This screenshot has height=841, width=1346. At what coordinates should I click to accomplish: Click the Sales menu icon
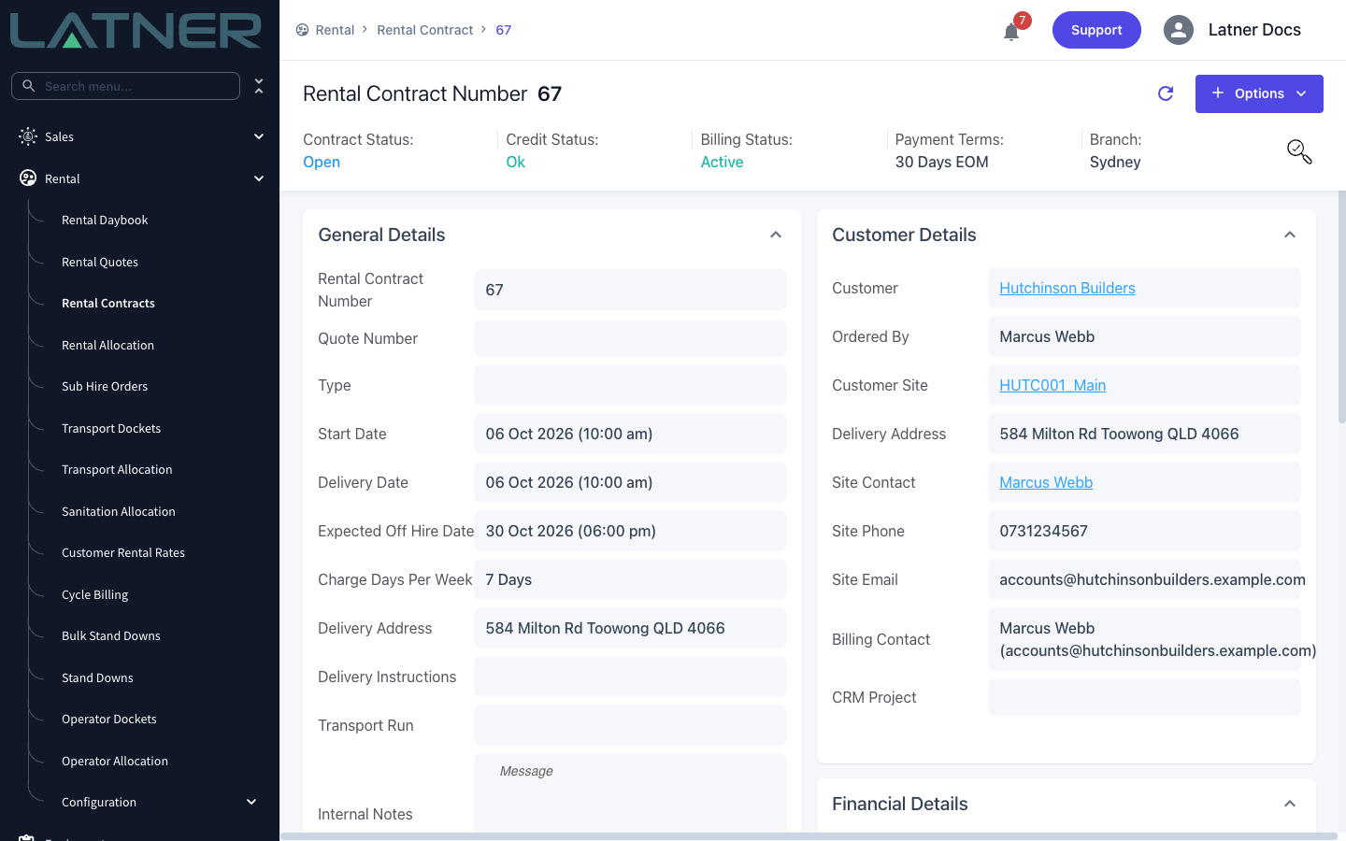(28, 136)
